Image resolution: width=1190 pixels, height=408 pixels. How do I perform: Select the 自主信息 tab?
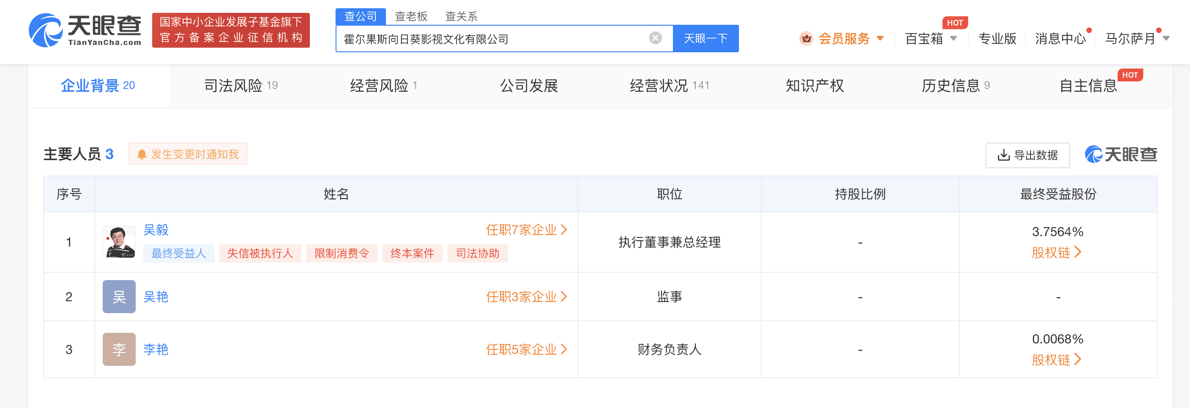click(x=1088, y=85)
